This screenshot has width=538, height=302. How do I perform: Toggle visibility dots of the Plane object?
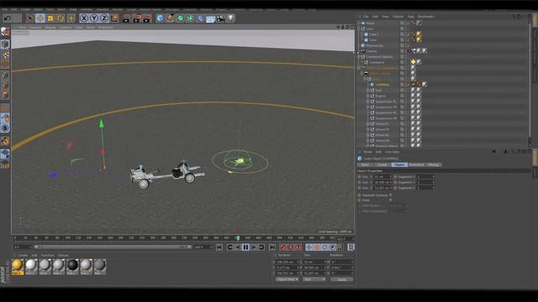(407, 23)
